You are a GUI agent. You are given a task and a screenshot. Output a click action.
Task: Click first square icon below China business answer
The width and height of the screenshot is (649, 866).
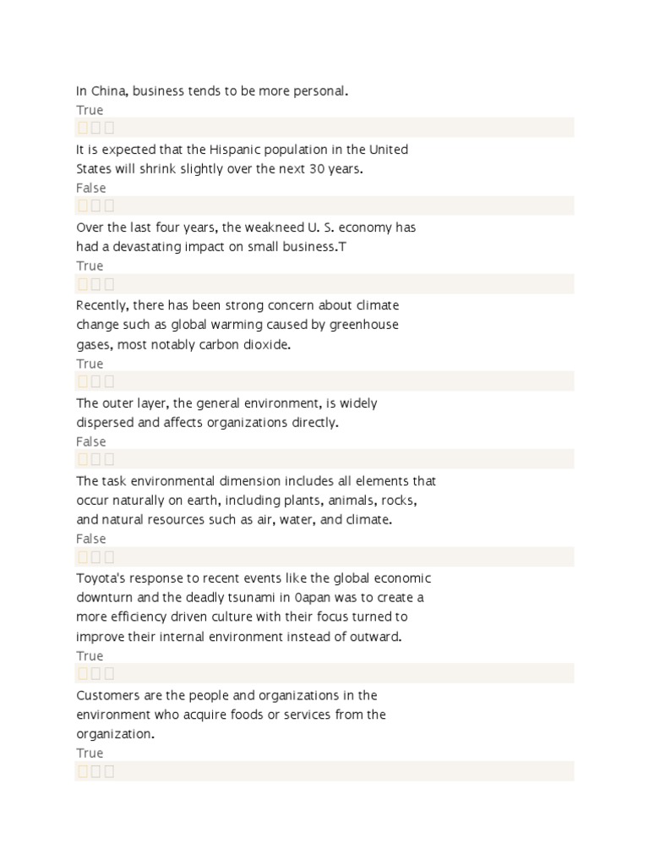tap(83, 128)
